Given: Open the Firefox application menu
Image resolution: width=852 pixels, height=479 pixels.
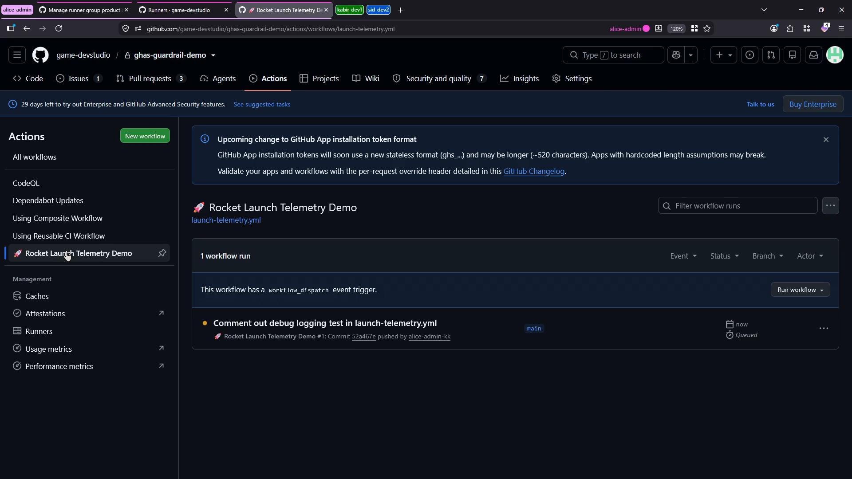Looking at the screenshot, I should (x=841, y=29).
